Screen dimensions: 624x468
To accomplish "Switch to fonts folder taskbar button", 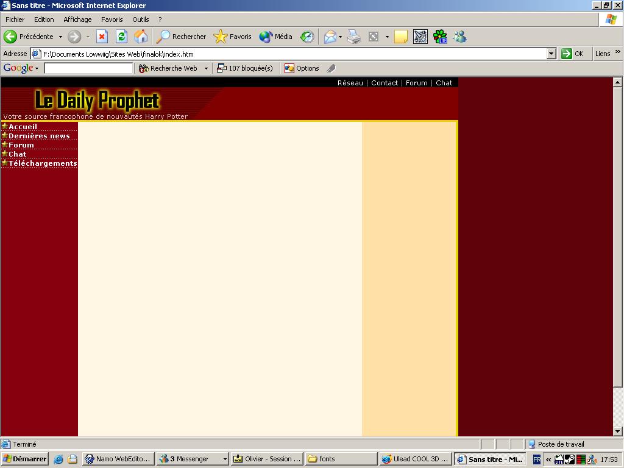I will tap(341, 459).
